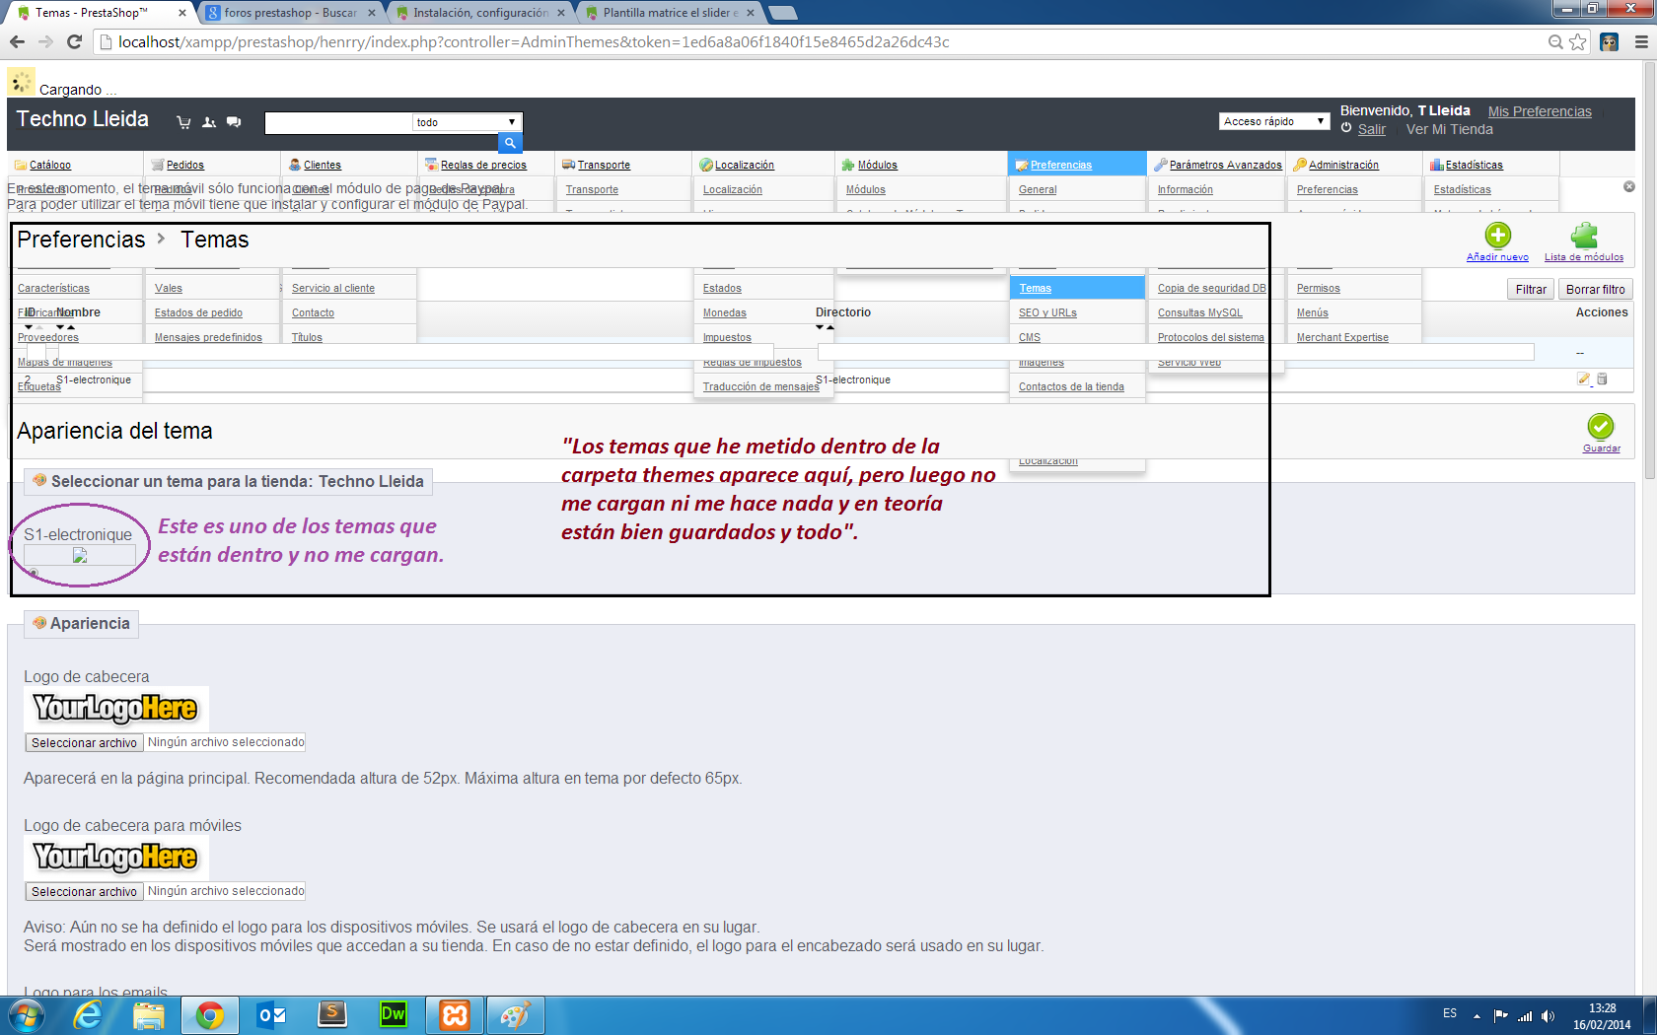Select Vales in the Pedidos submenu
The height and width of the screenshot is (1035, 1657).
[169, 288]
